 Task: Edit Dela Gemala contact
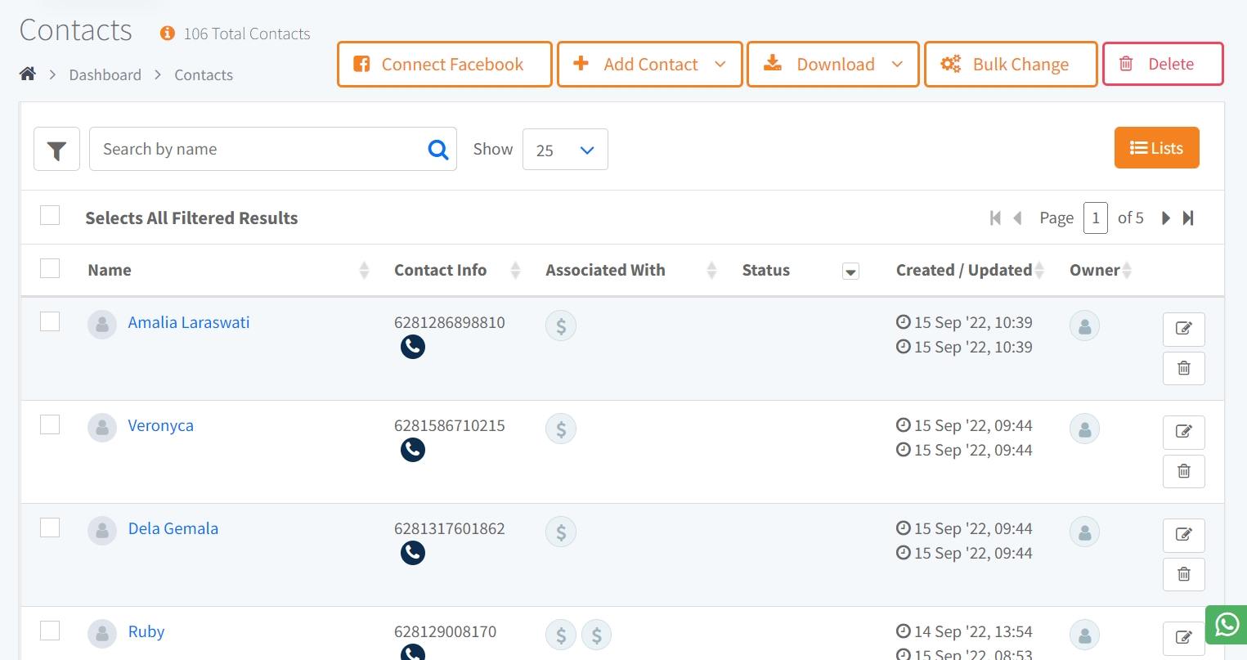point(1184,535)
